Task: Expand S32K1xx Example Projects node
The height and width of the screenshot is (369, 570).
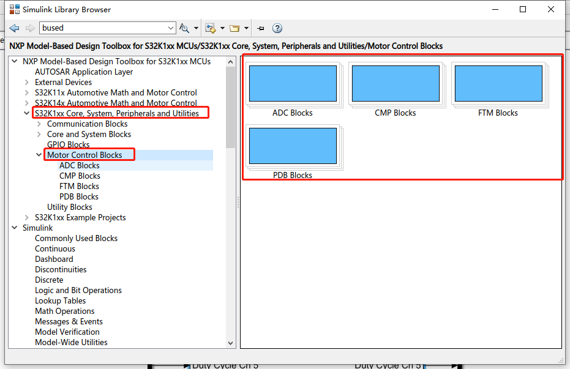Action: tap(26, 218)
